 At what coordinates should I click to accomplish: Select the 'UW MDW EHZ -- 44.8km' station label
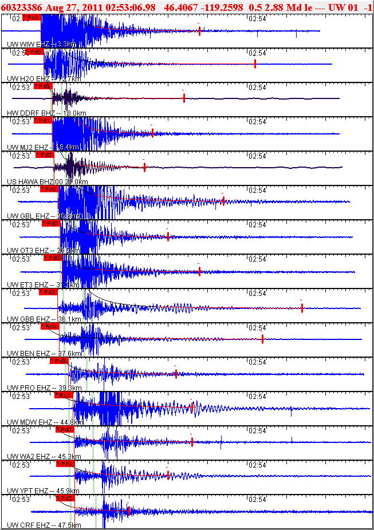(x=45, y=422)
